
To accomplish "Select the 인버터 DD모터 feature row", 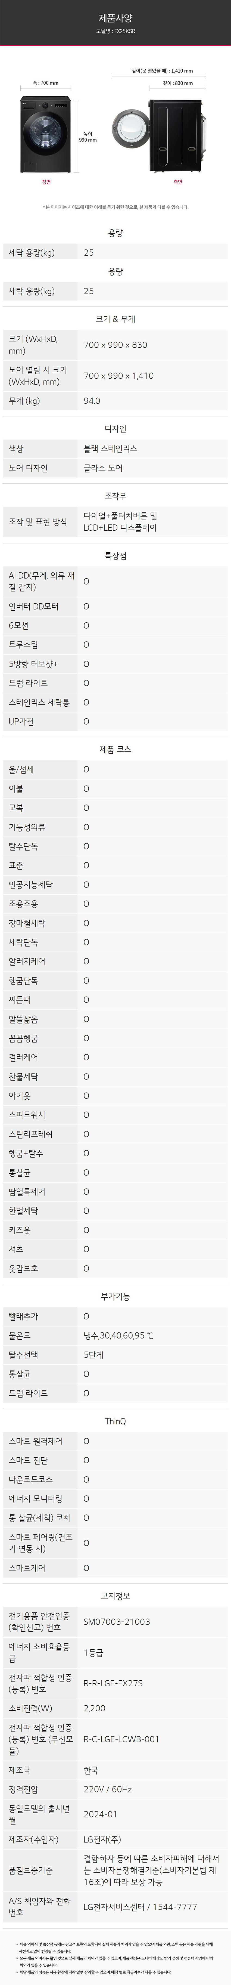I will pyautogui.click(x=116, y=607).
